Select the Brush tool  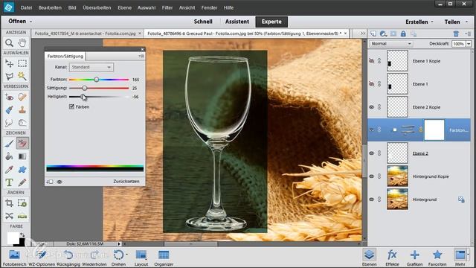pos(9,144)
